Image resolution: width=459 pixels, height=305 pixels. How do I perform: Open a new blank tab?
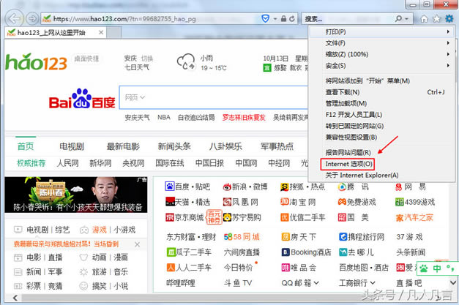pos(113,32)
